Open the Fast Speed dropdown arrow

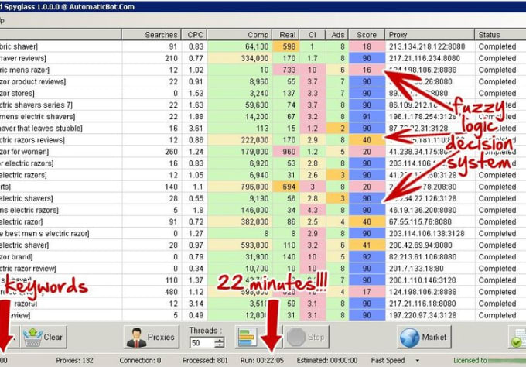(x=418, y=360)
